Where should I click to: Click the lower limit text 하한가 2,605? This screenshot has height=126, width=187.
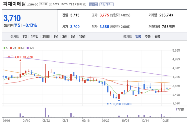click(120, 27)
